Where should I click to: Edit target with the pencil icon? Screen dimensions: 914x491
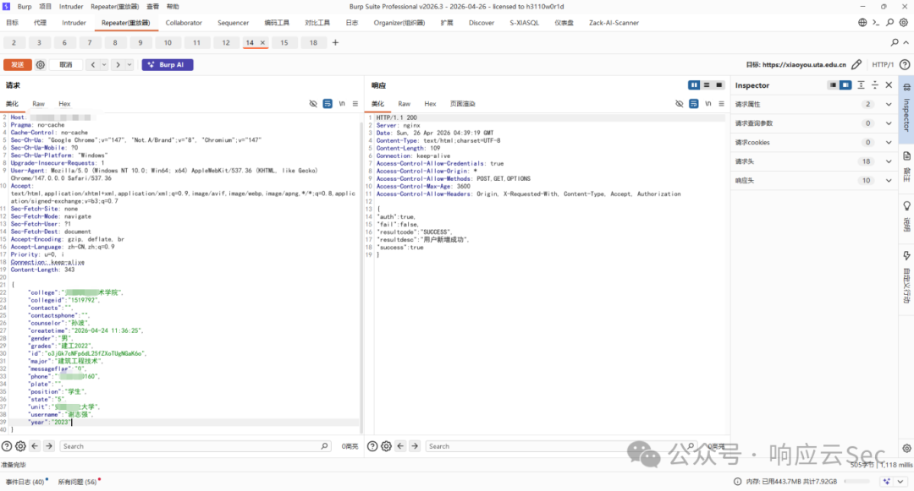(x=856, y=64)
